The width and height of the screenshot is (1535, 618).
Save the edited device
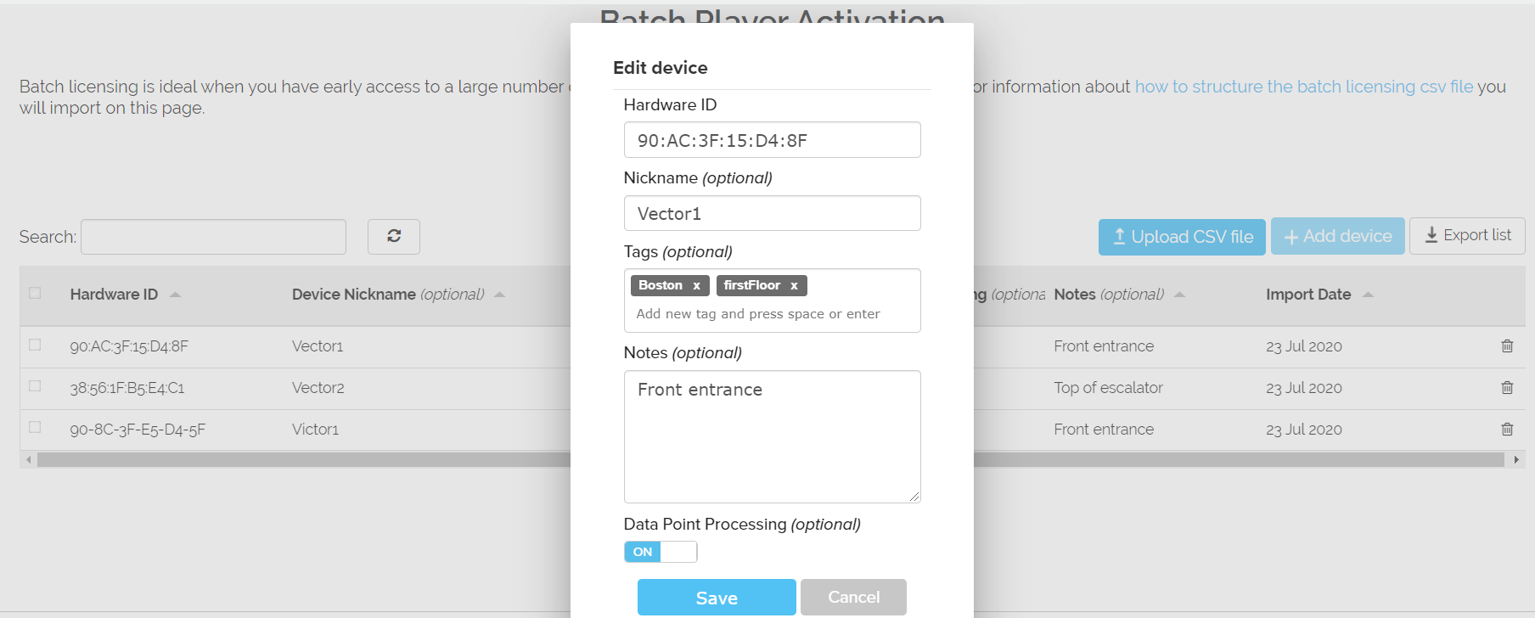(717, 598)
